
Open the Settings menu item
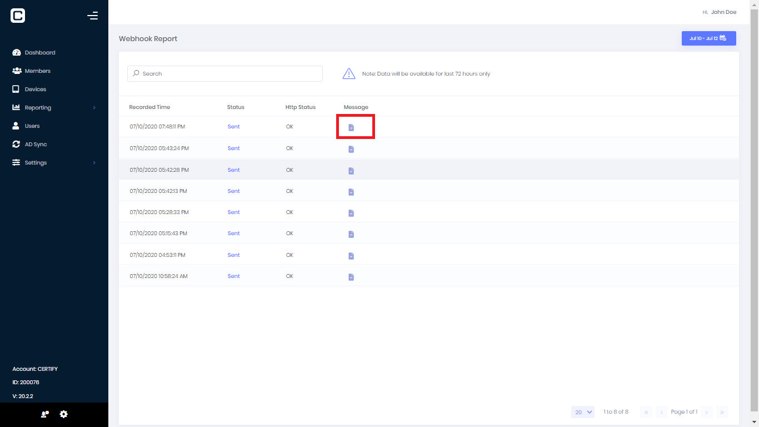tap(36, 162)
